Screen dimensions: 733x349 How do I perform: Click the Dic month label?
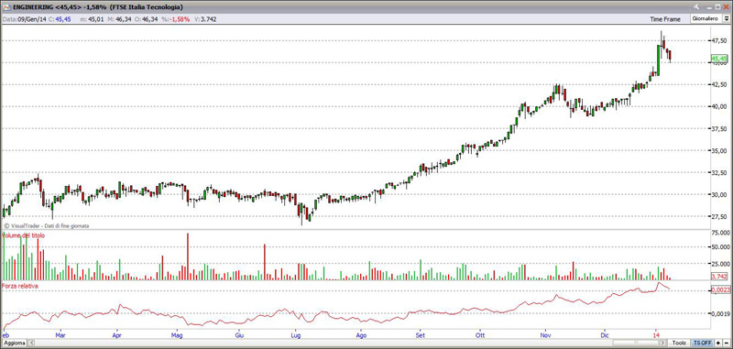click(x=605, y=335)
